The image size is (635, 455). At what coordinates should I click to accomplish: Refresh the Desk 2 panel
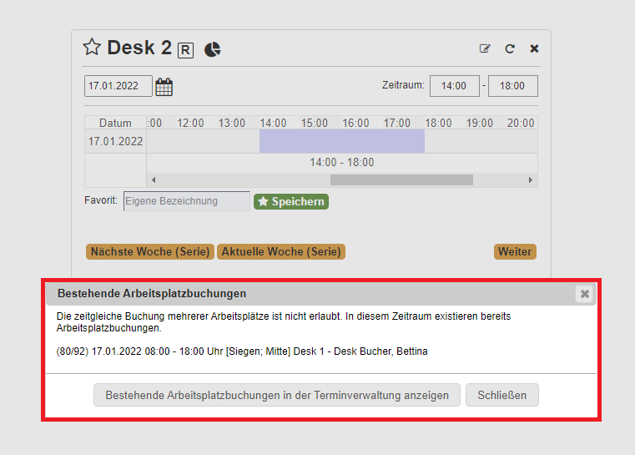(x=510, y=48)
